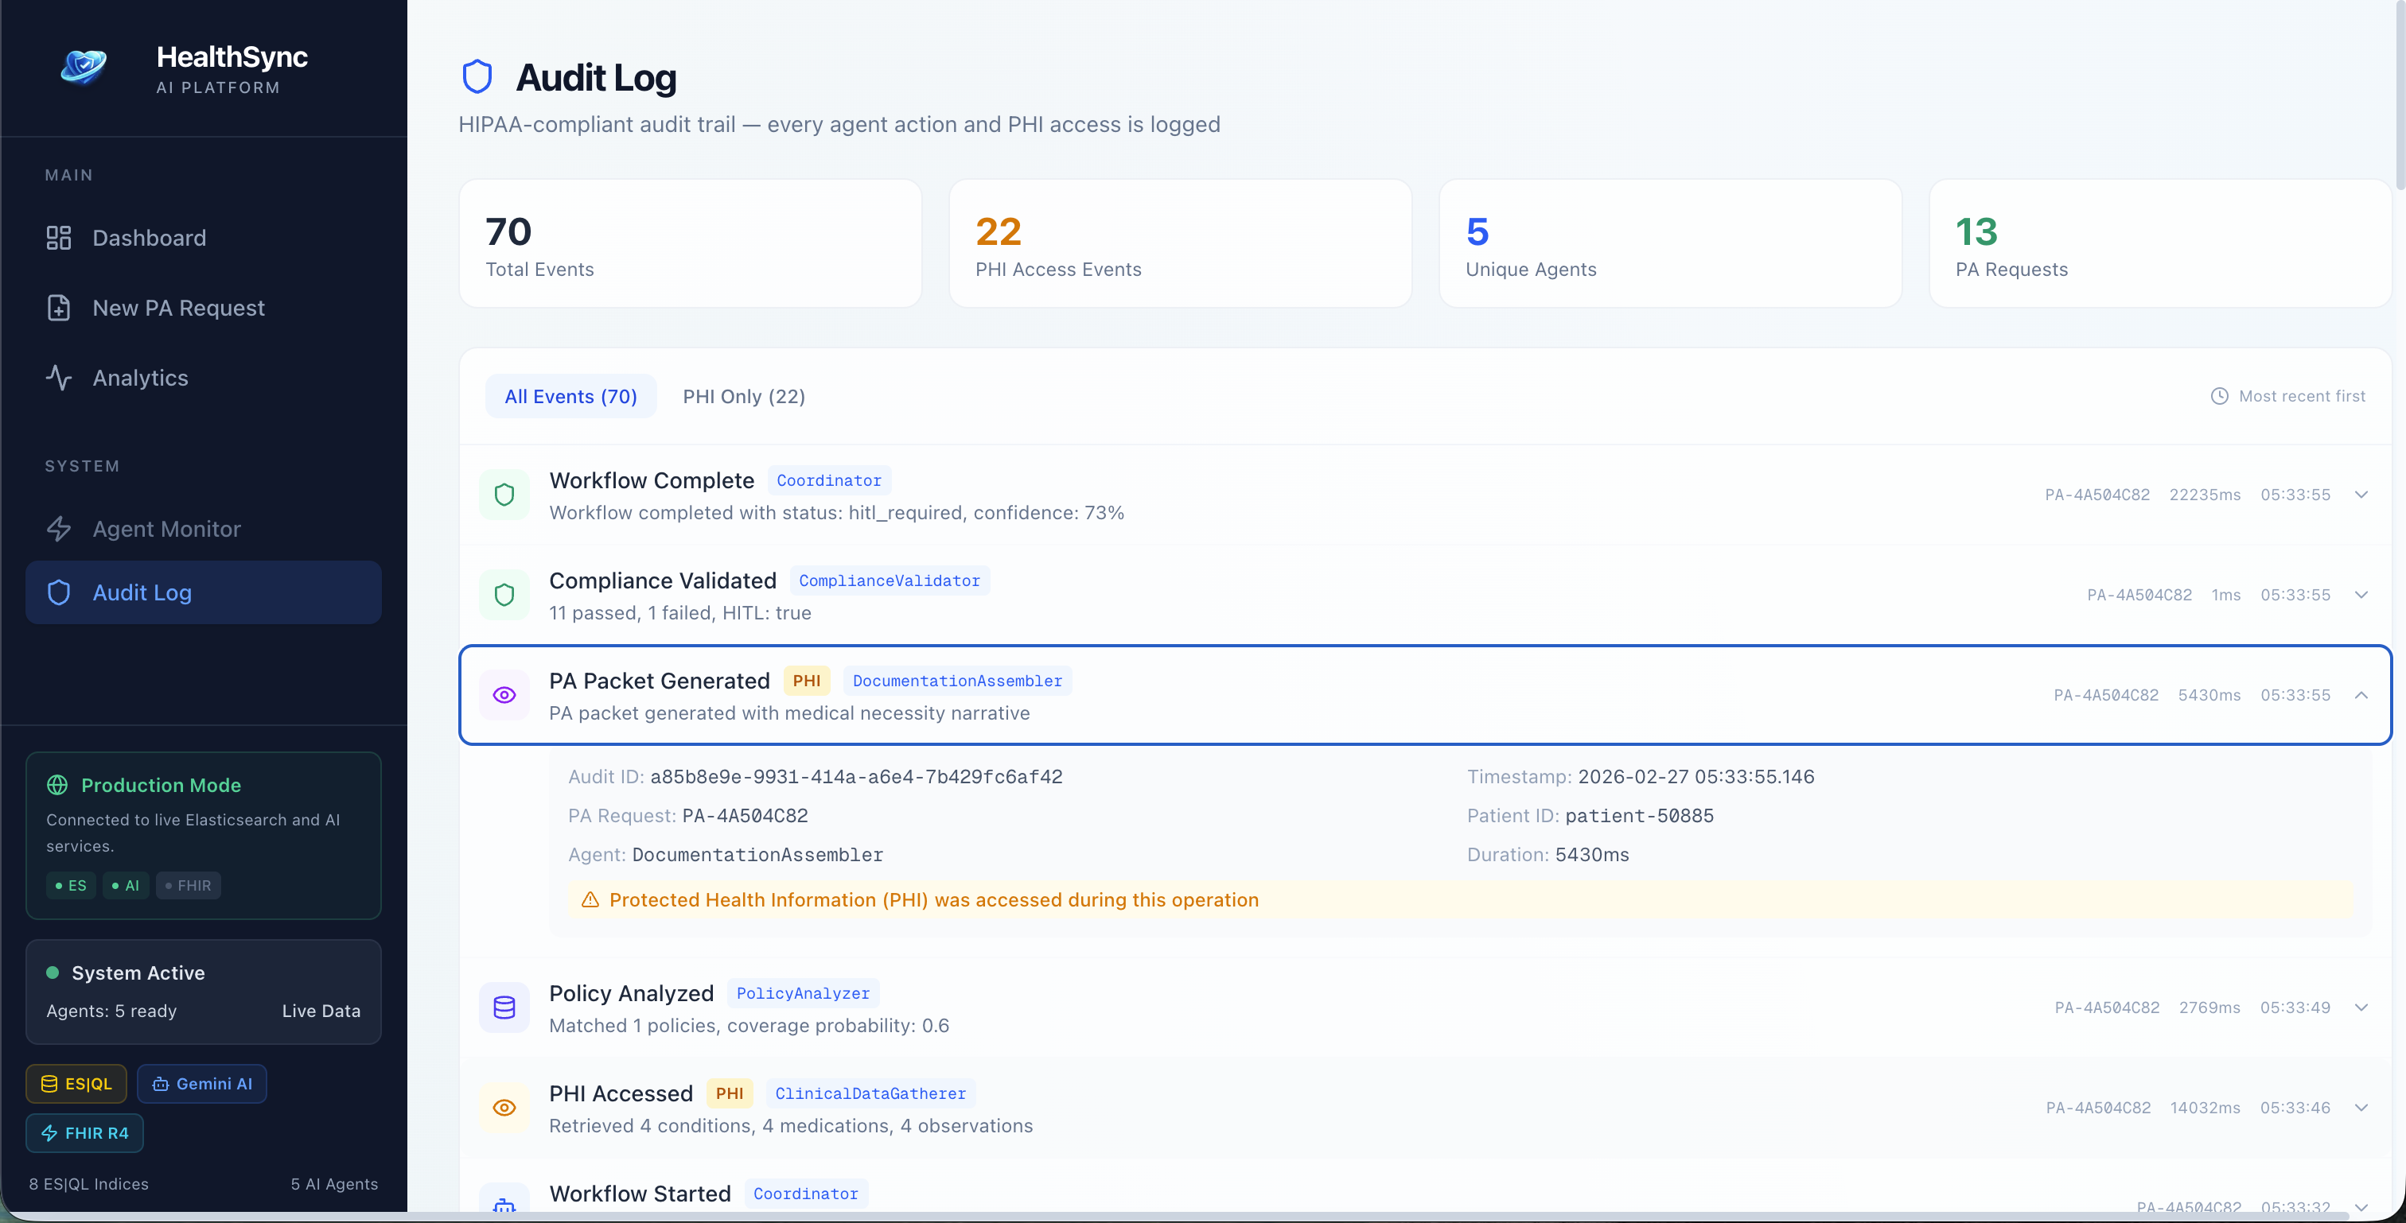Click the Analytics pulse icon in sidebar

(59, 378)
